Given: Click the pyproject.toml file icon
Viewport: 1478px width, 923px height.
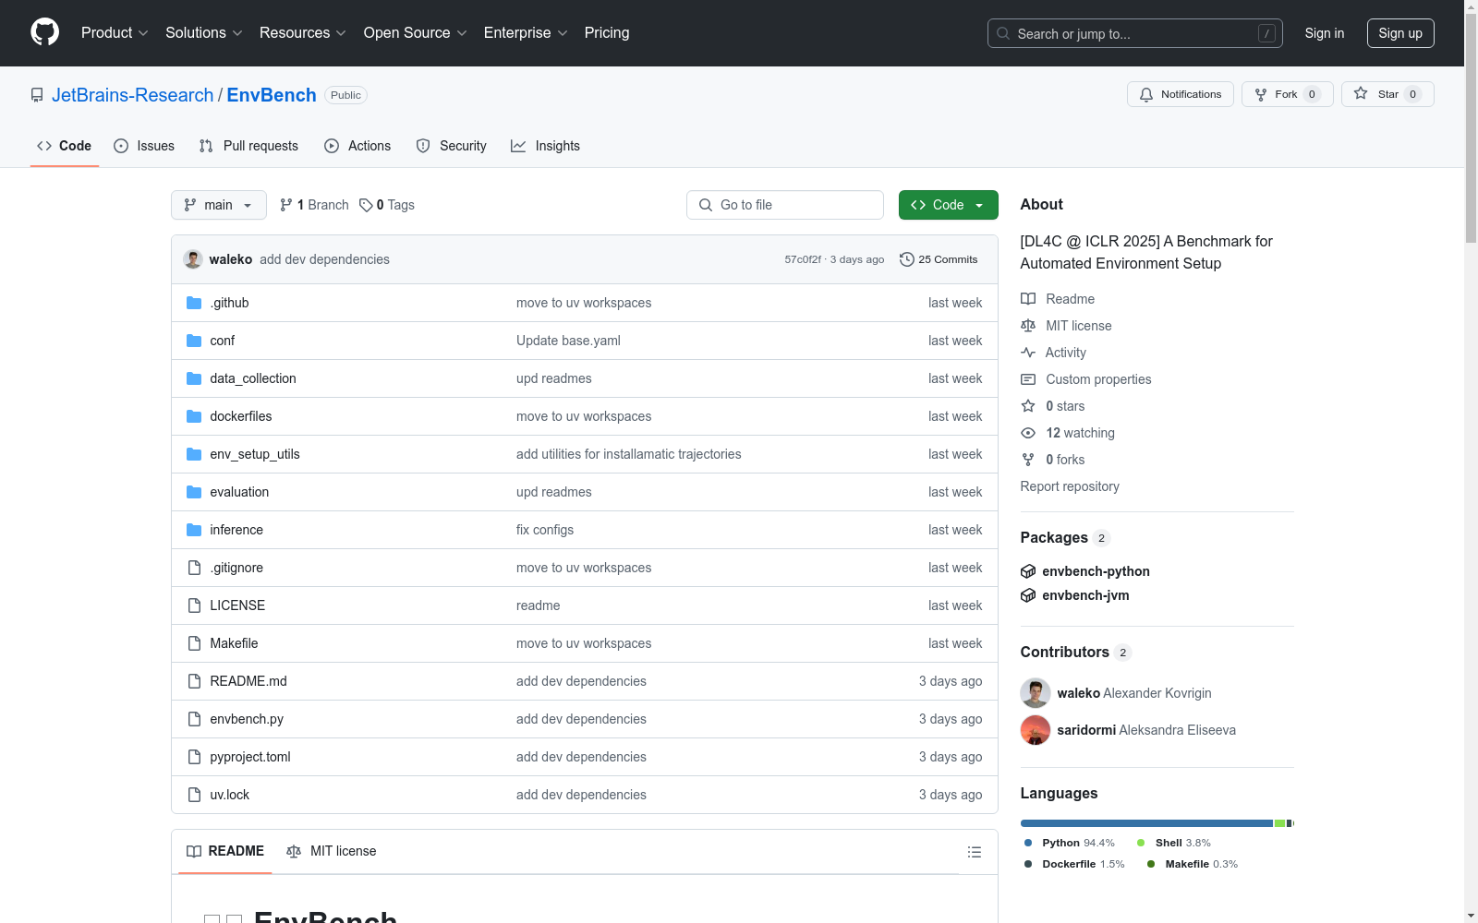Looking at the screenshot, I should tap(194, 757).
